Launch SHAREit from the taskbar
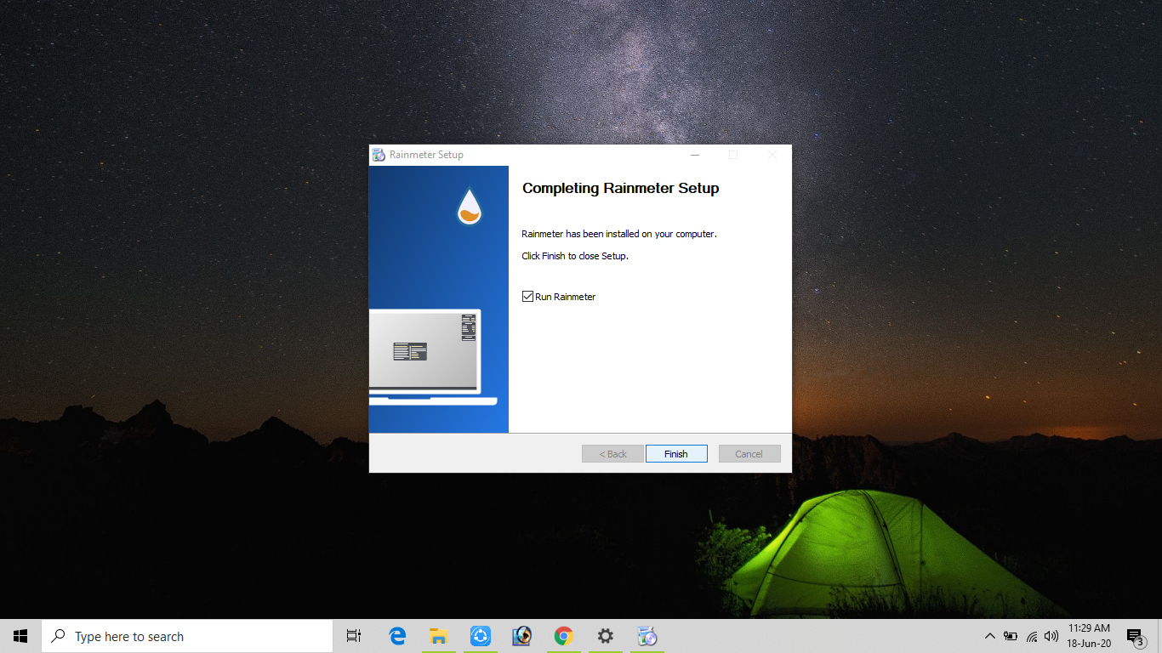 (x=480, y=635)
